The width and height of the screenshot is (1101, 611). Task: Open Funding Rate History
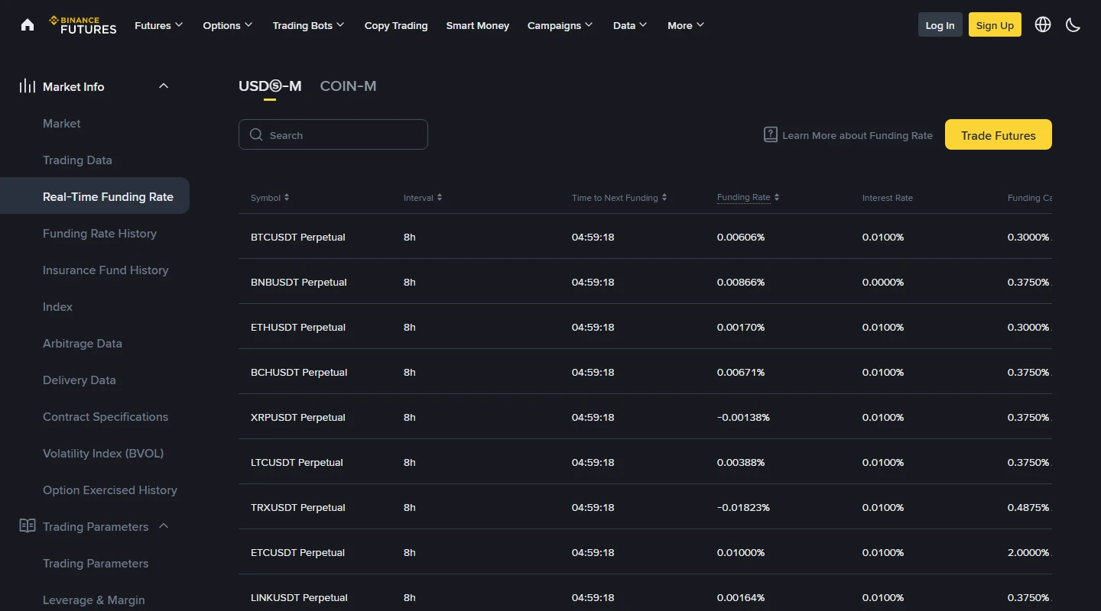(x=99, y=233)
